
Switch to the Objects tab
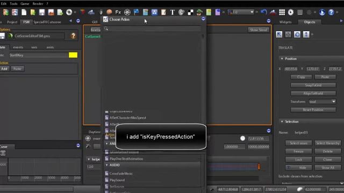[310, 22]
